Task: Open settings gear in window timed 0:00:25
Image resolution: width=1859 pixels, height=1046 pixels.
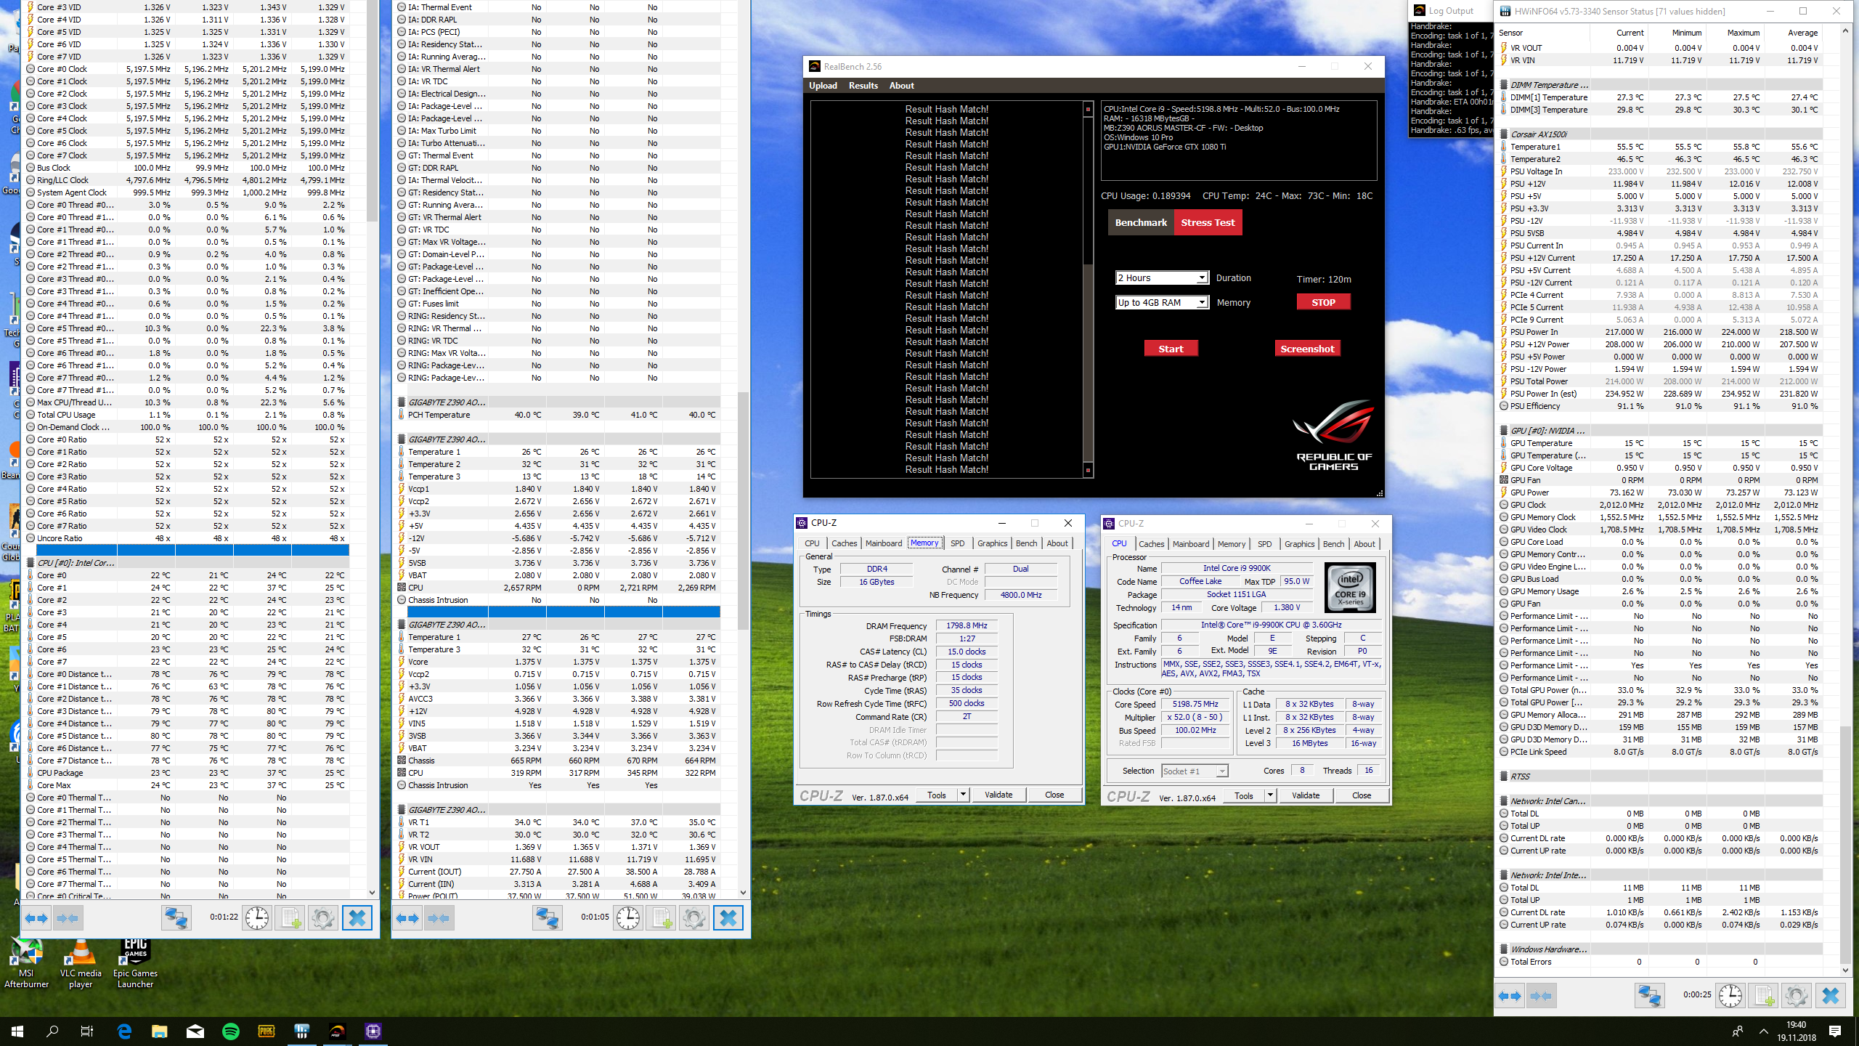Action: coord(1797,996)
